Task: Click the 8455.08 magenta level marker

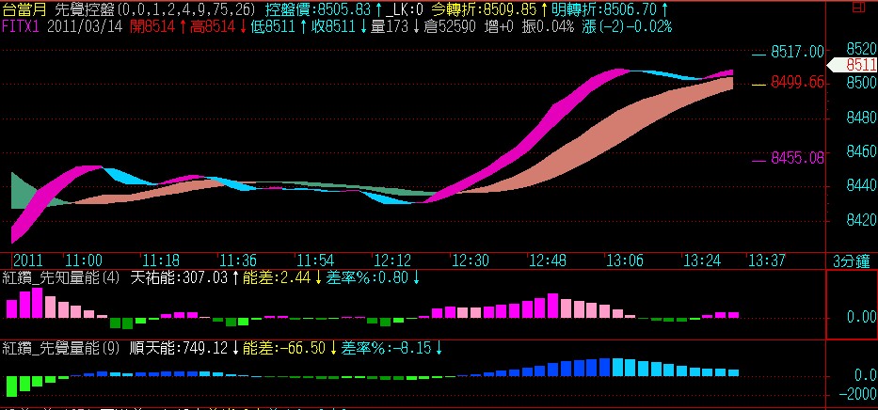Action: point(796,158)
